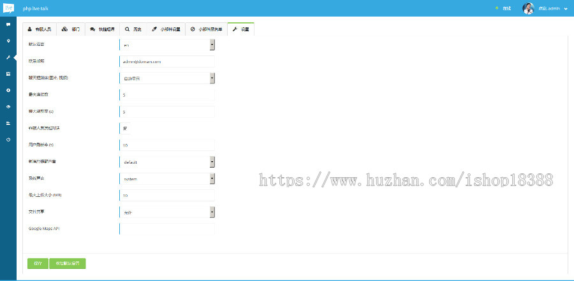Open the system sound dropdown showing system

[167, 178]
